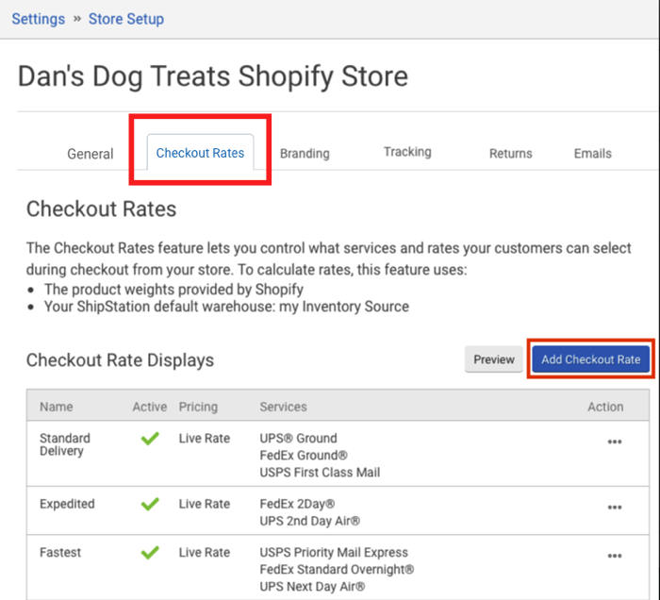Click active checkmark for Fastest
The width and height of the screenshot is (660, 600).
tap(150, 552)
